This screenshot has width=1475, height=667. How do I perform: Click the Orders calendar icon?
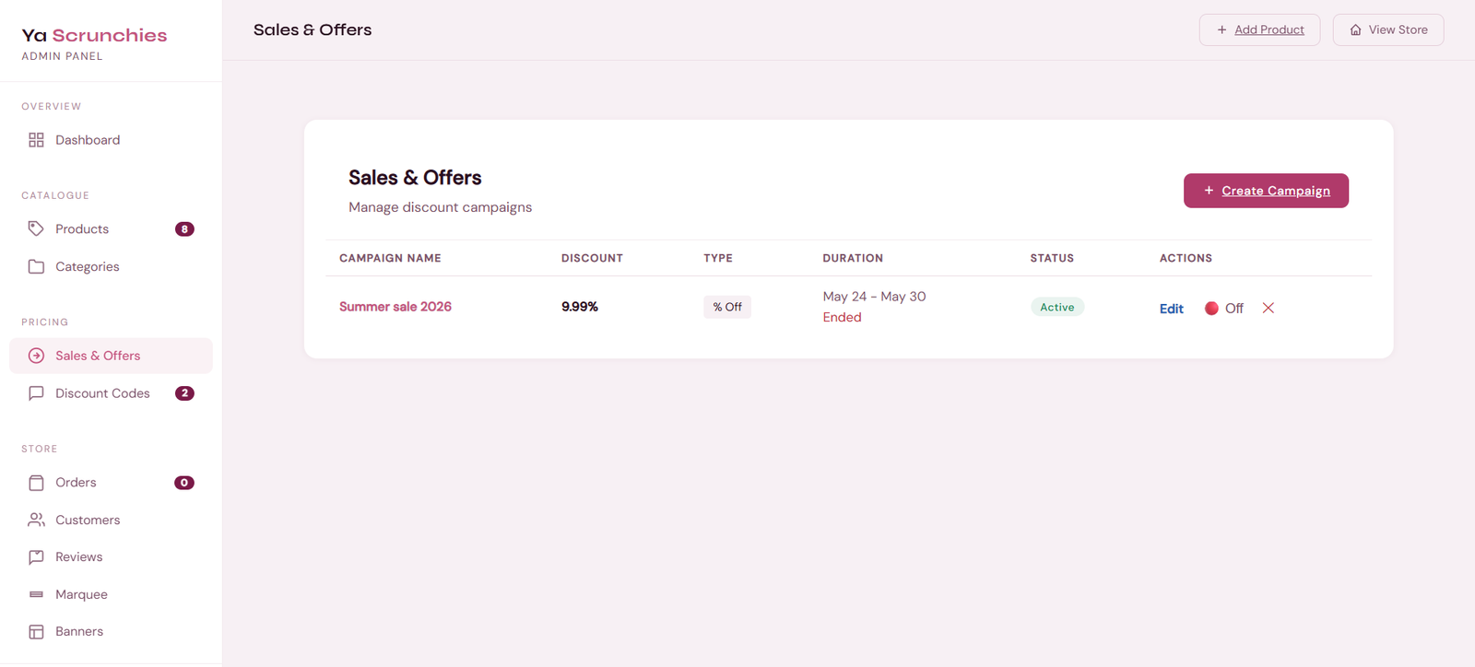(x=36, y=483)
